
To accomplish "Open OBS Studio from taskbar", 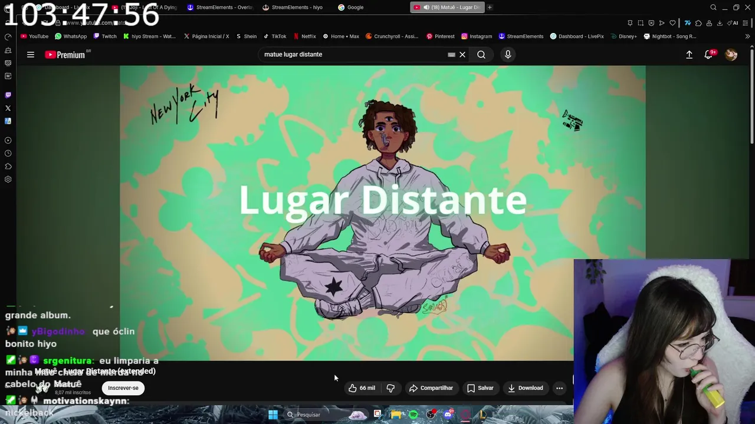I will [x=431, y=415].
